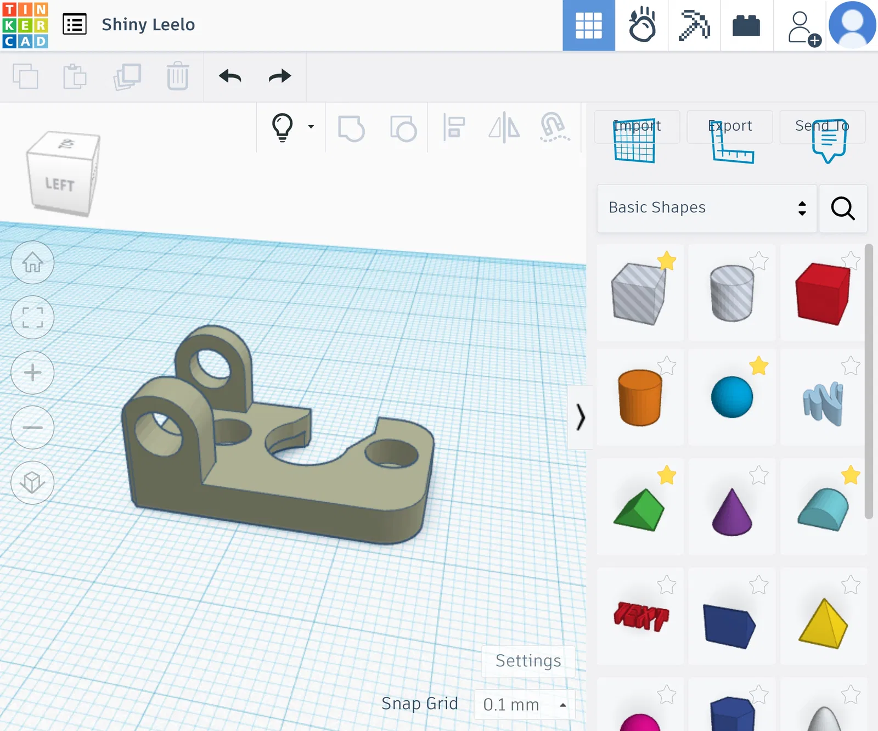This screenshot has height=731, width=878.
Task: Redo the last undone action
Action: pos(280,76)
